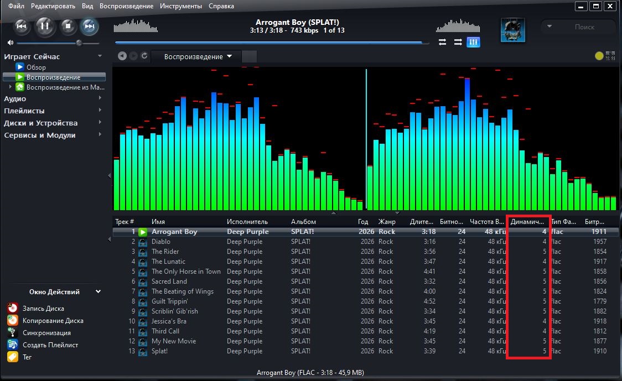The width and height of the screenshot is (622, 381).
Task: Collapse the Окно Действий panel
Action: click(98, 291)
